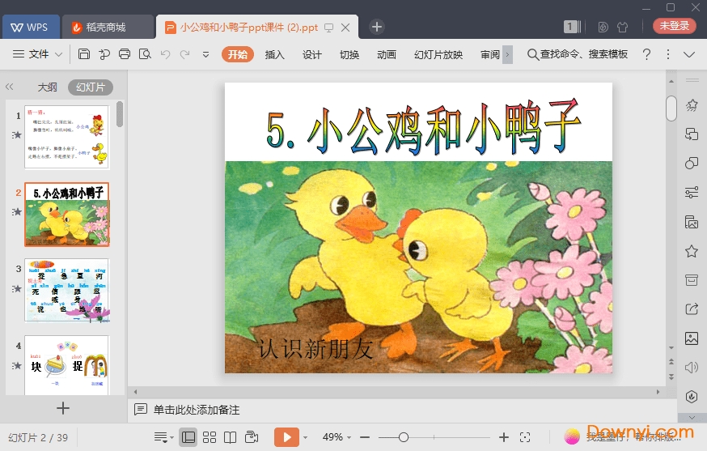
Task: Fit slide to window icon
Action: pyautogui.click(x=524, y=437)
